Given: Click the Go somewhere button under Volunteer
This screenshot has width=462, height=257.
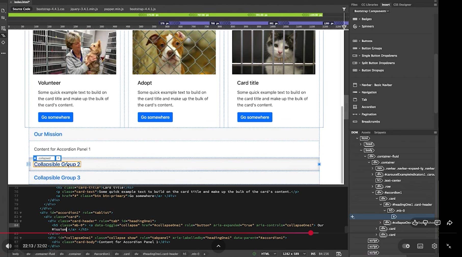Looking at the screenshot, I should point(56,117).
